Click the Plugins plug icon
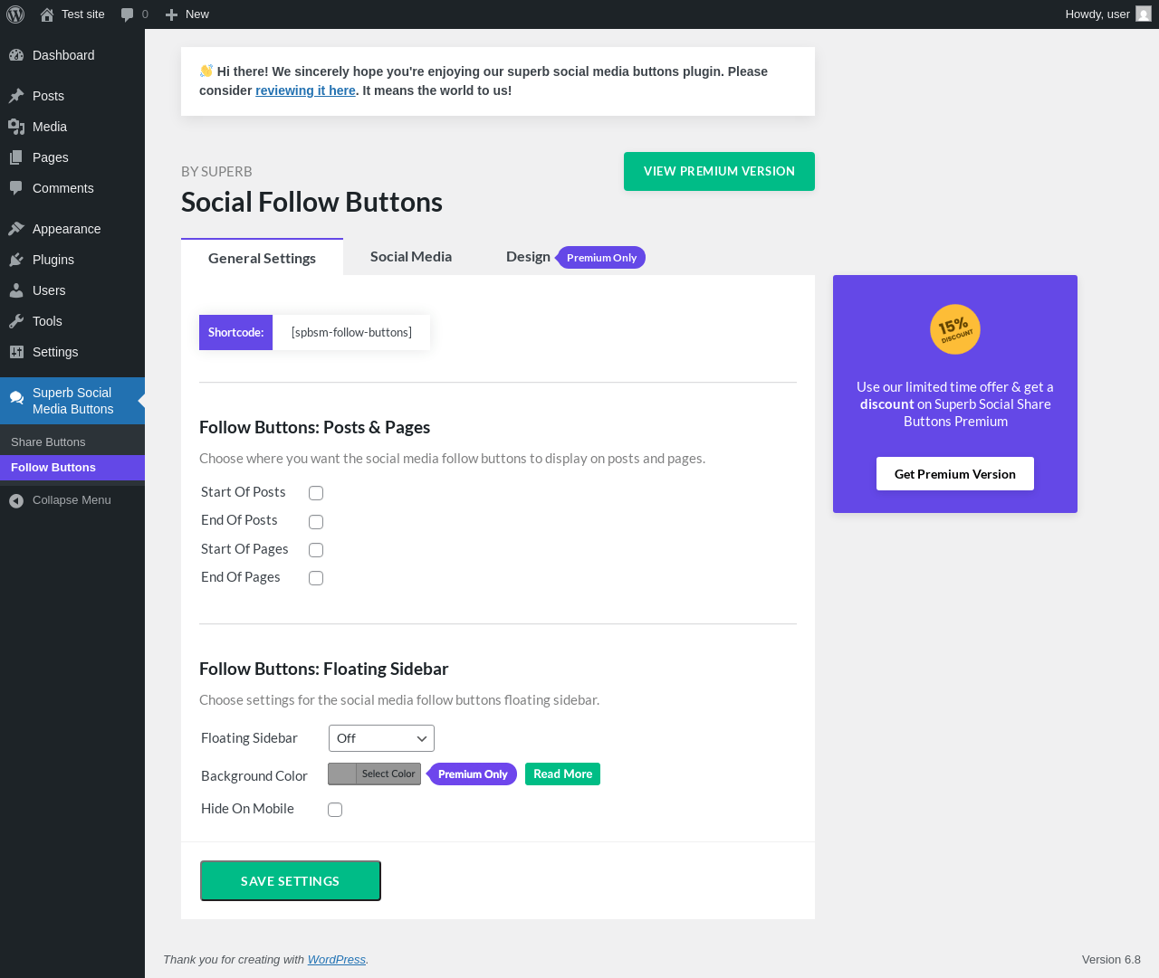Image resolution: width=1159 pixels, height=978 pixels. click(16, 260)
